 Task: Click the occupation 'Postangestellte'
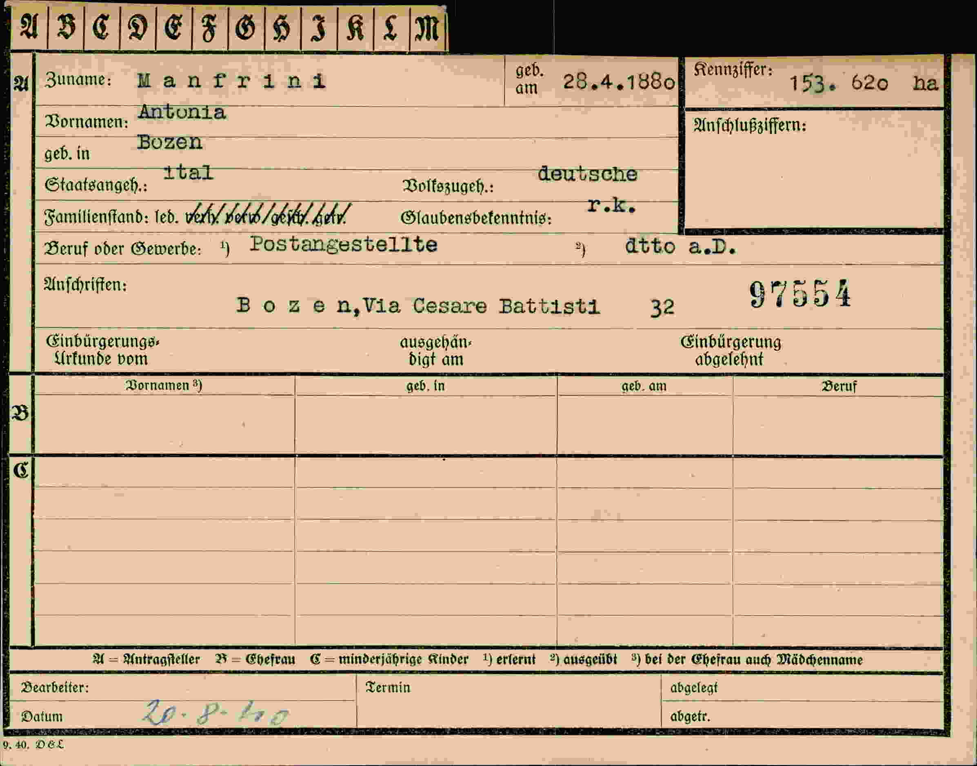tap(343, 245)
